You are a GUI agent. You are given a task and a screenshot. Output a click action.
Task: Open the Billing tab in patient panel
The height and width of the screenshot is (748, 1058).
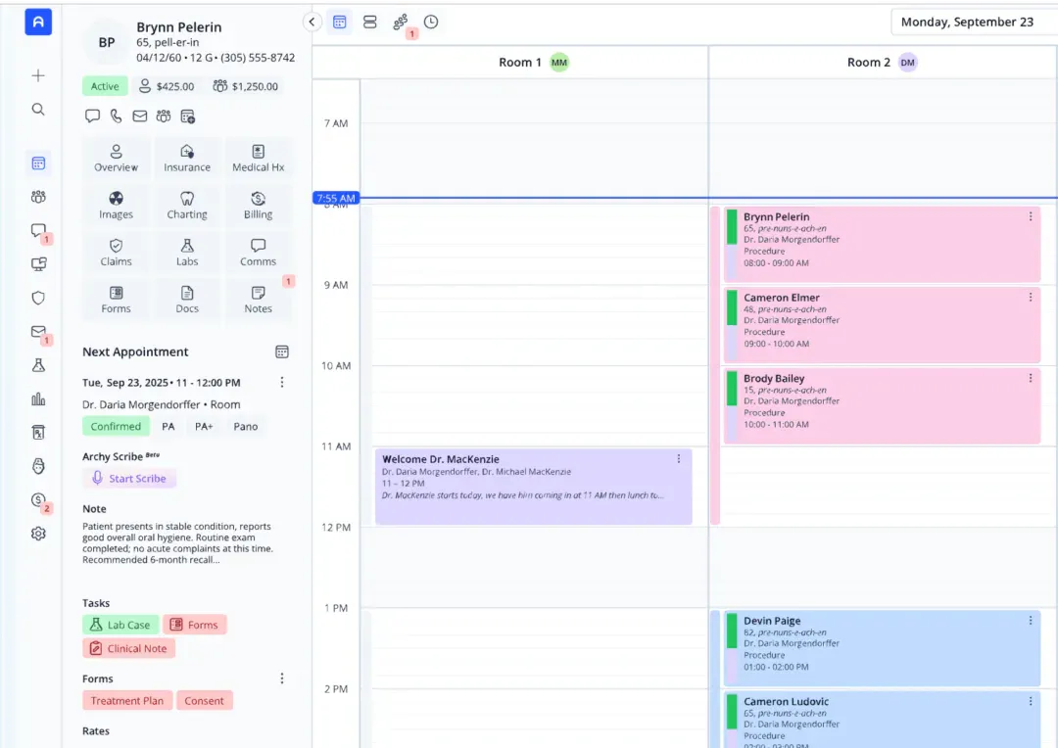258,205
